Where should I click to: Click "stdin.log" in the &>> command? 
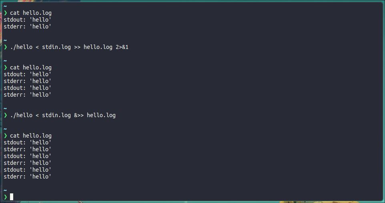56,115
